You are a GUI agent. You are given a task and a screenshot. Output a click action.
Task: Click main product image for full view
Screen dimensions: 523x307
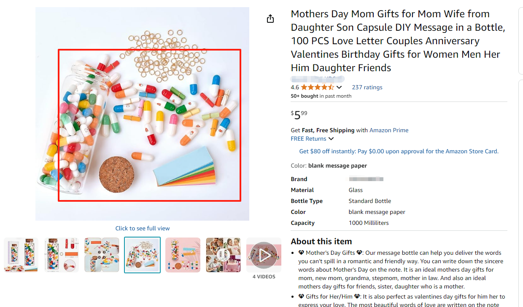(142, 114)
